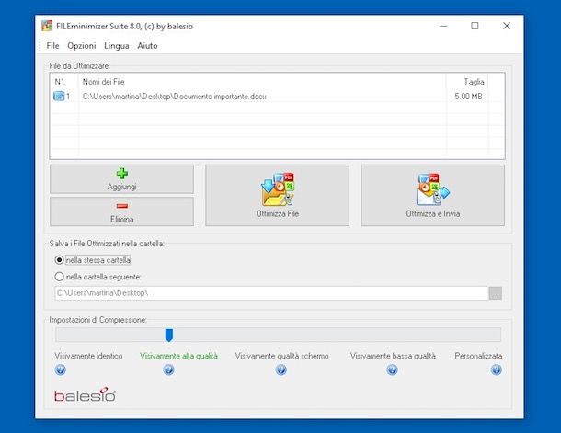Select Visivamente alta qualità label

178,356
